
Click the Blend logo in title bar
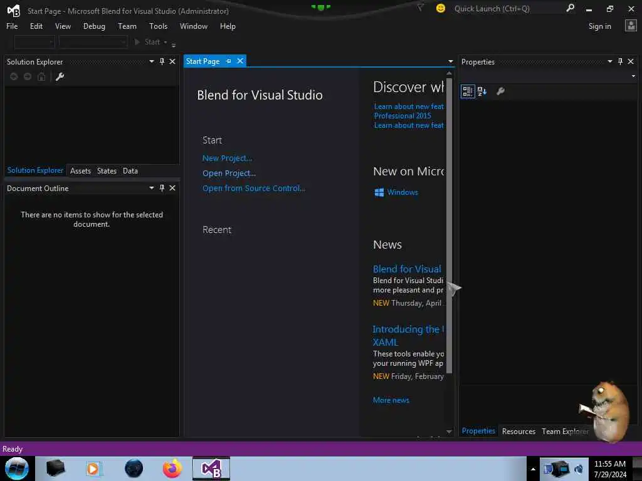pos(14,11)
